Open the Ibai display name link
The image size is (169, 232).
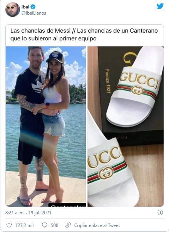pos(25,7)
